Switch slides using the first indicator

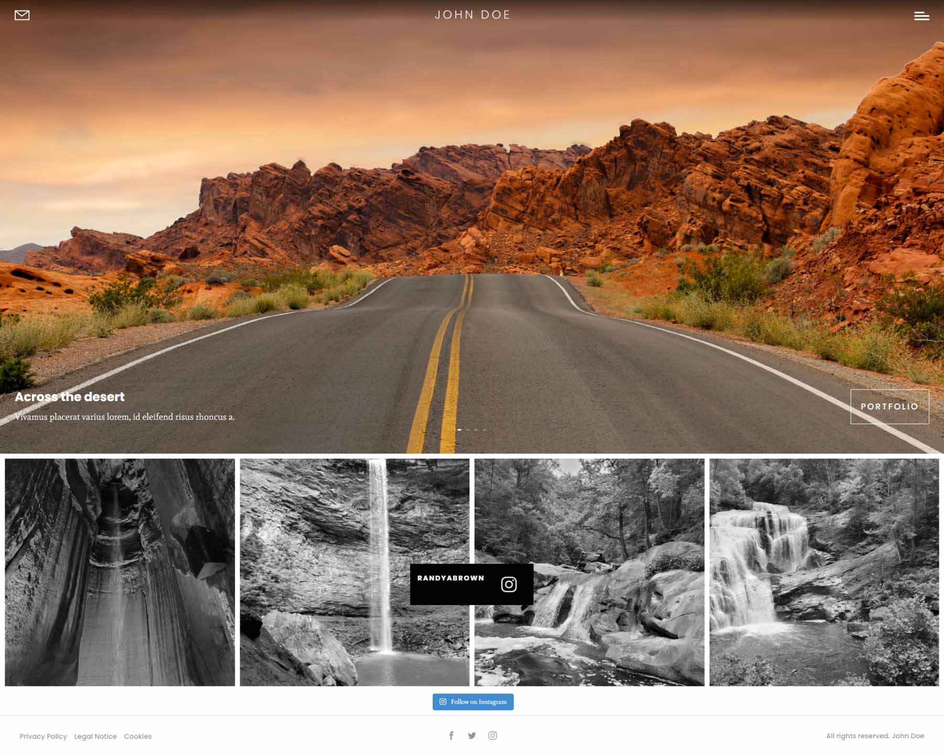tap(459, 429)
